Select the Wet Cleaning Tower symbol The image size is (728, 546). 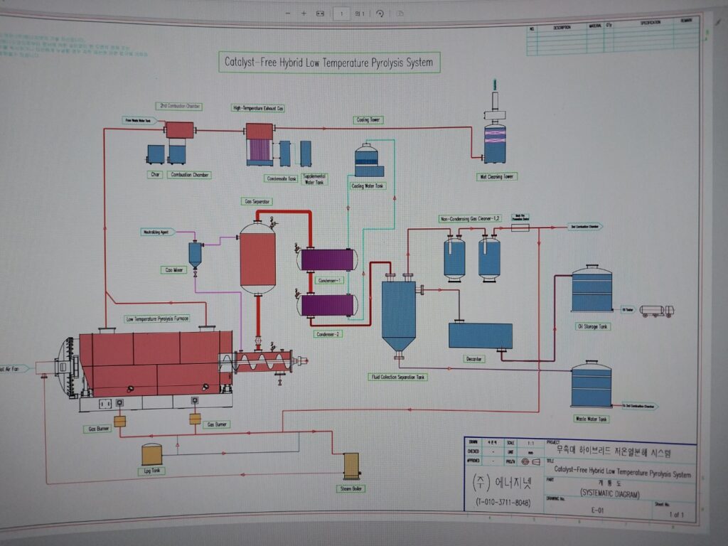coord(495,142)
